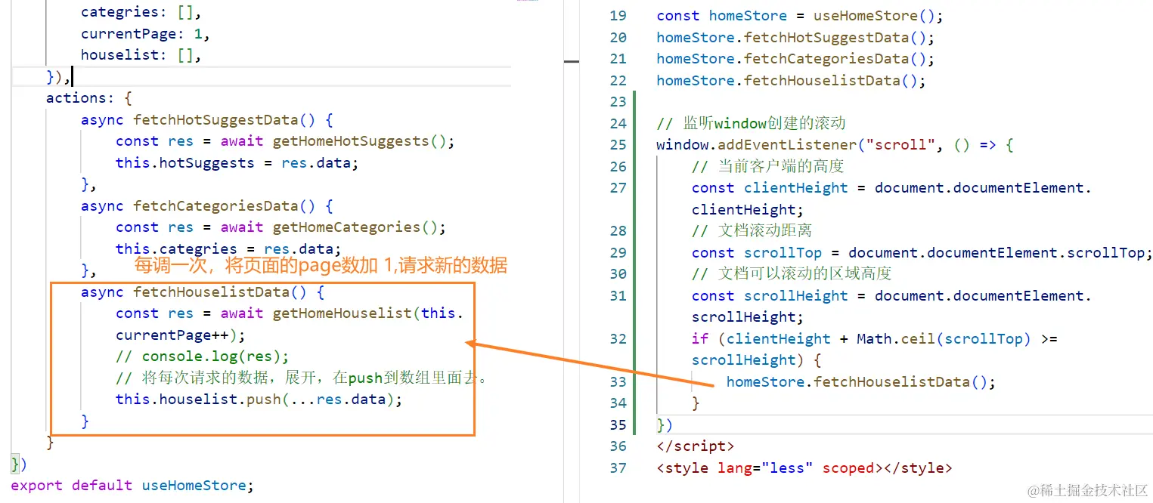This screenshot has height=503, width=1153.
Task: Click 'async fetchCategoriesData() {' declaration
Action: (207, 205)
